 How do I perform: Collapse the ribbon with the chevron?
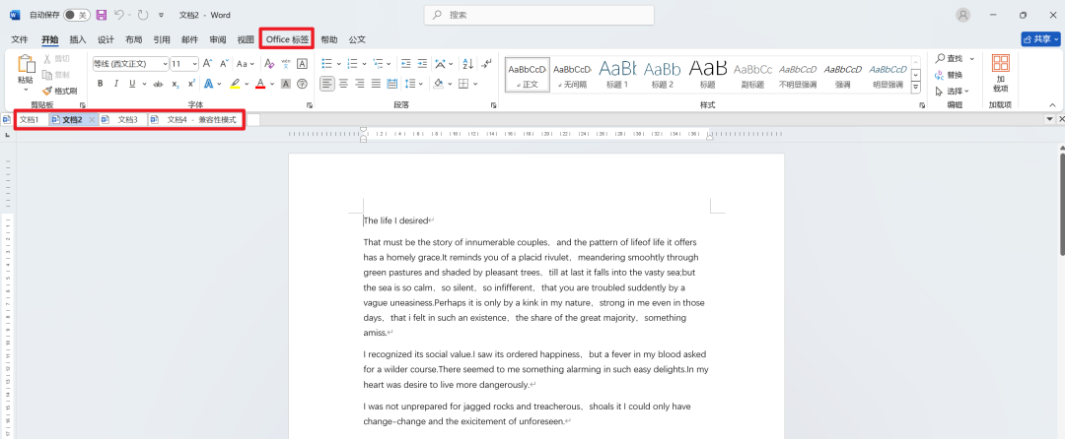(1053, 105)
